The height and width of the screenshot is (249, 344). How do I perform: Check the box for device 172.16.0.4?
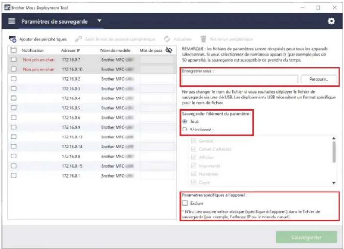coord(14,98)
